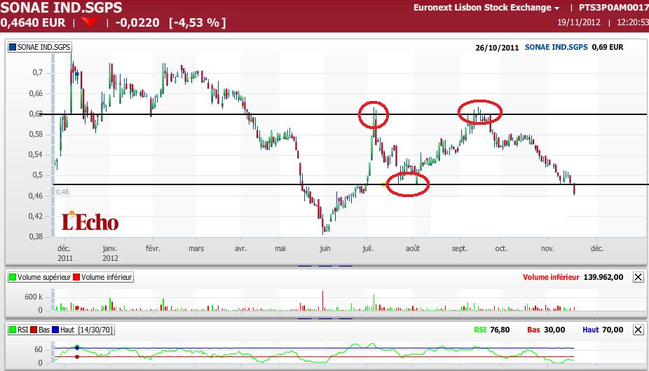Click the [-4,53 %] percentage change
The height and width of the screenshot is (371, 649).
click(x=198, y=22)
